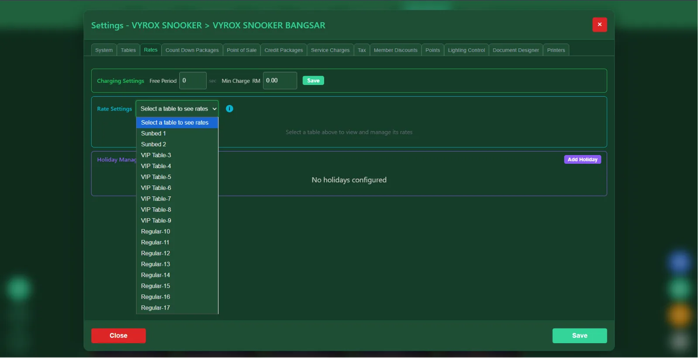Pick Regular-13 from the list
698x358 pixels.
click(x=177, y=264)
